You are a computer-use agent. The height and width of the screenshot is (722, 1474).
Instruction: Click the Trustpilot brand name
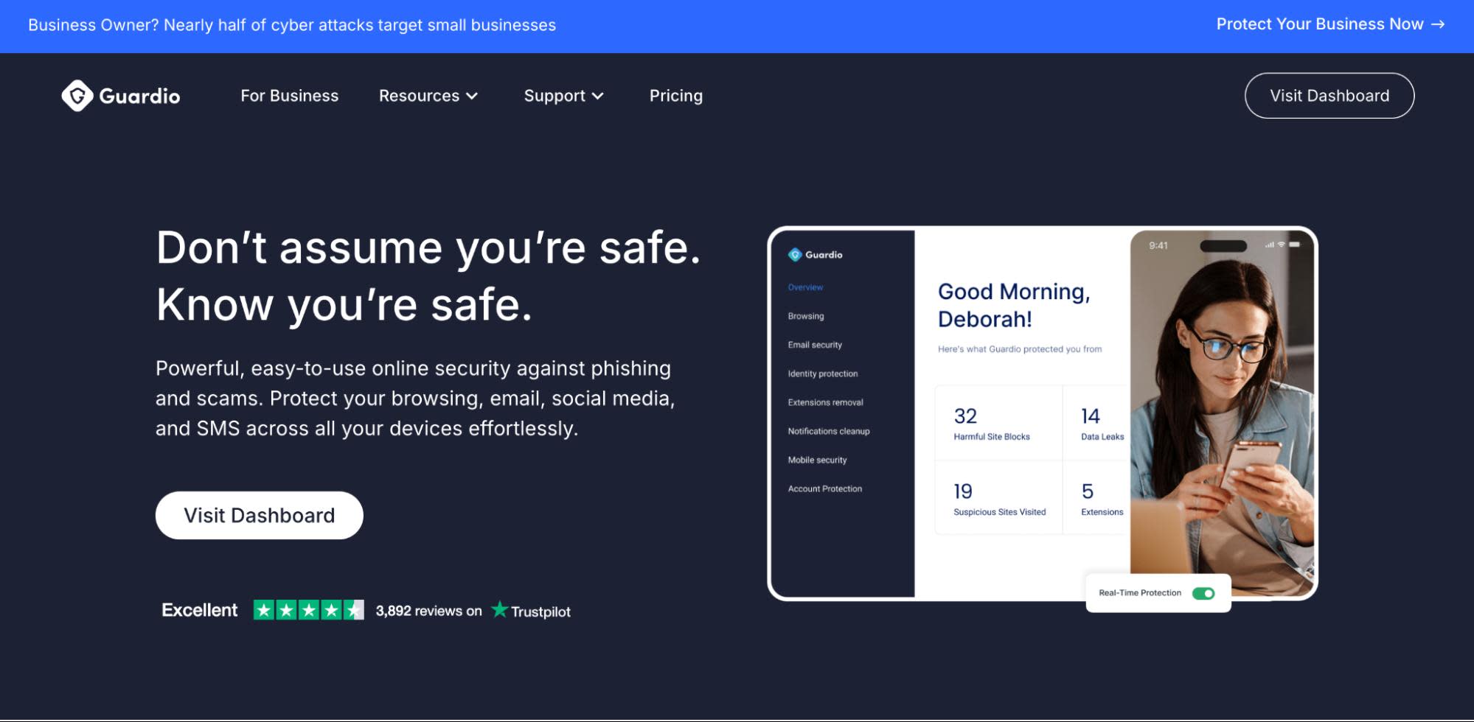point(540,611)
